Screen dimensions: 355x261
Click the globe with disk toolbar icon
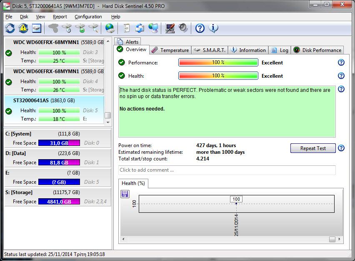pos(110,28)
